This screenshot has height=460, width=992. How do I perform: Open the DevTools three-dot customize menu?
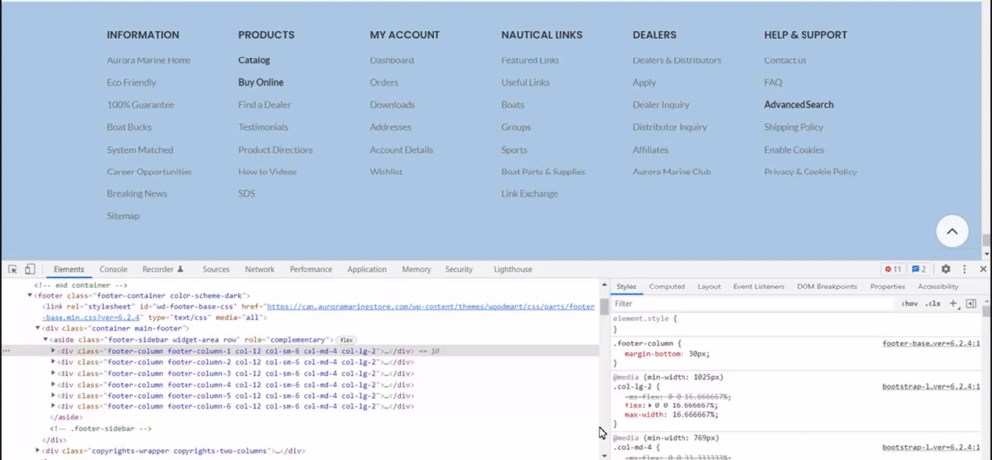tap(965, 270)
